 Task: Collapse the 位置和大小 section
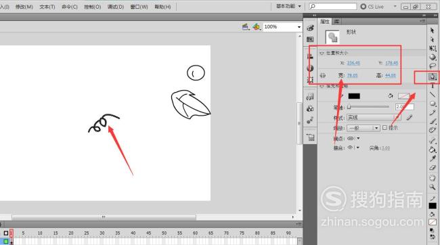click(322, 53)
